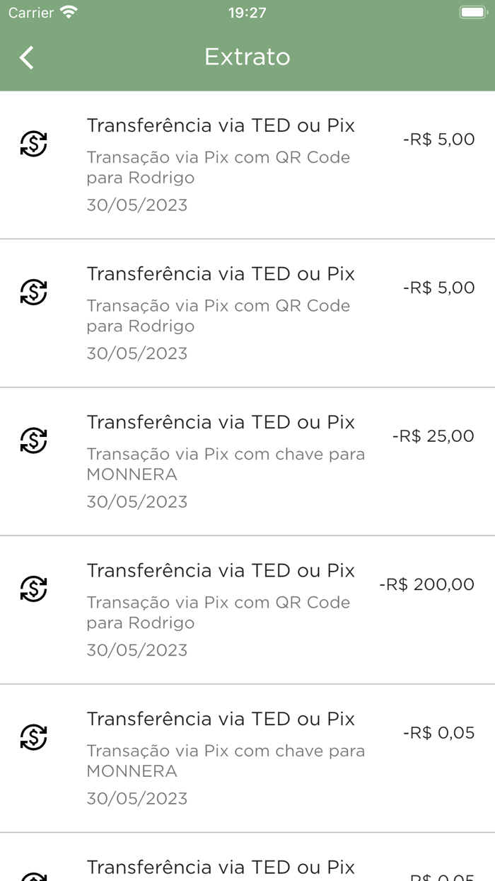Click the back chevron to leave Extrato
The image size is (495, 881).
[x=27, y=57]
